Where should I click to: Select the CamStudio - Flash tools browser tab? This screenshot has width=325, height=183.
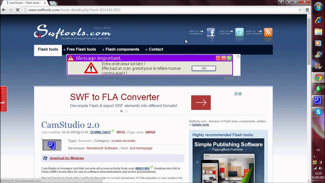coord(25,3)
